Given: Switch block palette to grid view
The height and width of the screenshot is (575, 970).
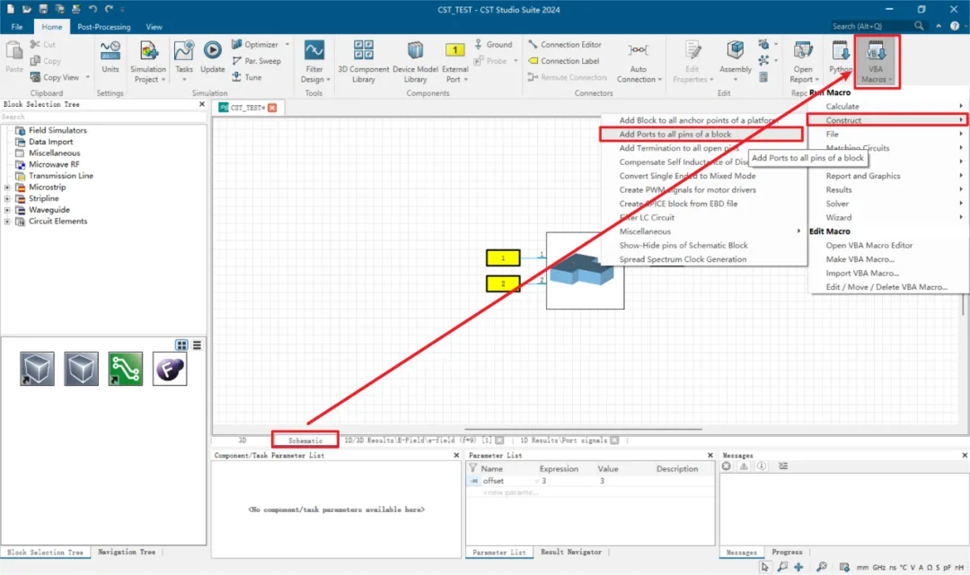Looking at the screenshot, I should (x=181, y=345).
